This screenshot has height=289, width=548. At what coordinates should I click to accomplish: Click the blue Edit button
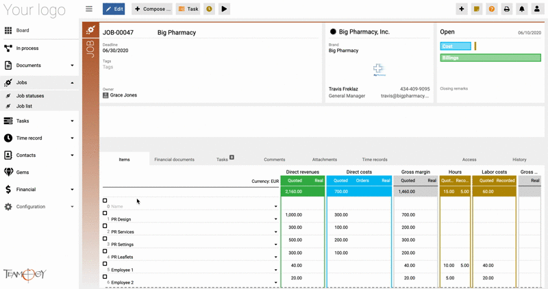[x=114, y=9]
